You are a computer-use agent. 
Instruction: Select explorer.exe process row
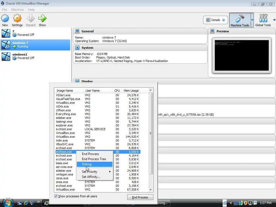point(98,125)
